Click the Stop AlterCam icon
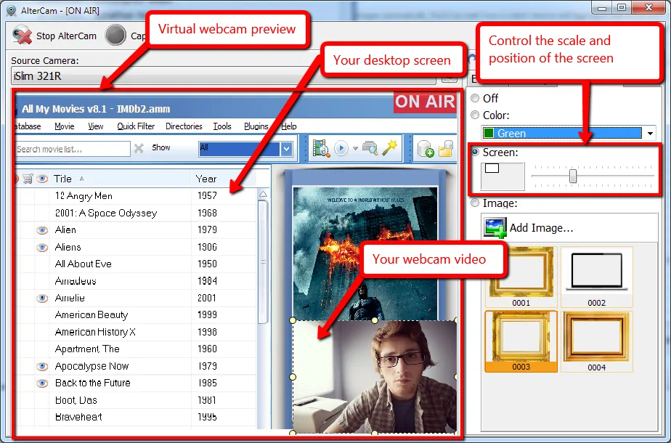 pos(23,36)
